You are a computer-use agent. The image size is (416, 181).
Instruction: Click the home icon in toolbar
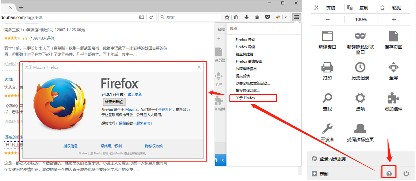(x=257, y=17)
